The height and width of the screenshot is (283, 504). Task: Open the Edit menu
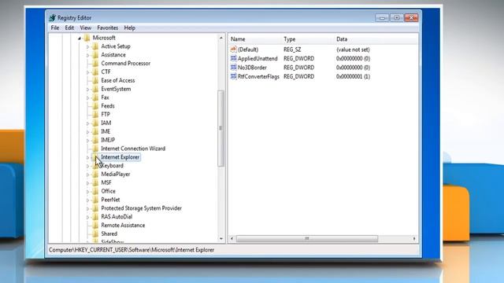(69, 28)
